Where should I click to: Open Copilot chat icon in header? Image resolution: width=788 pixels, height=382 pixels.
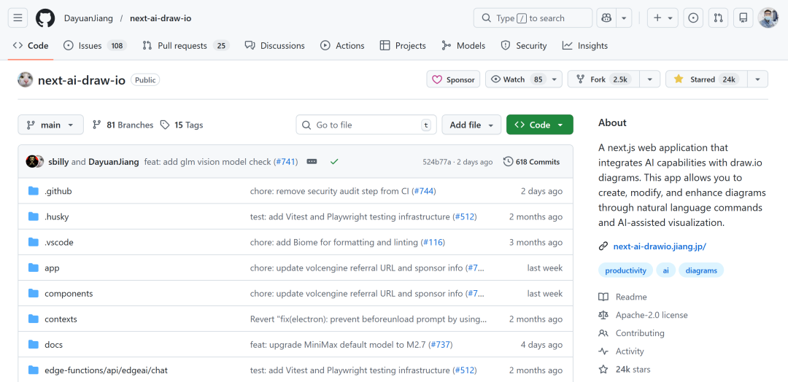click(606, 18)
